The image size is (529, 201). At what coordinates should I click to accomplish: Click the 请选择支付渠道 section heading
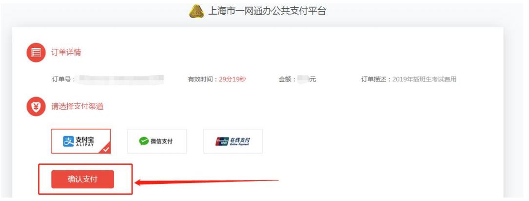point(77,106)
